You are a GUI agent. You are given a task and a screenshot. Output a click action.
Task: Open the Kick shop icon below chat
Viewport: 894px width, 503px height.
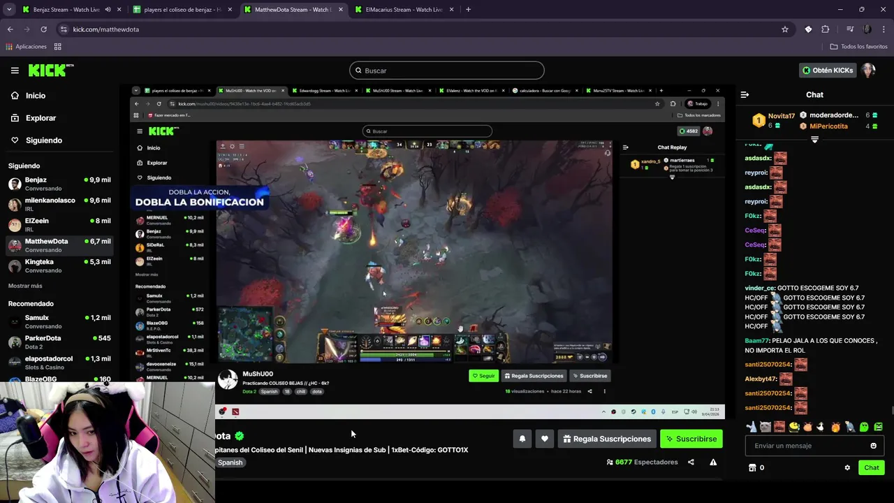[x=752, y=467]
